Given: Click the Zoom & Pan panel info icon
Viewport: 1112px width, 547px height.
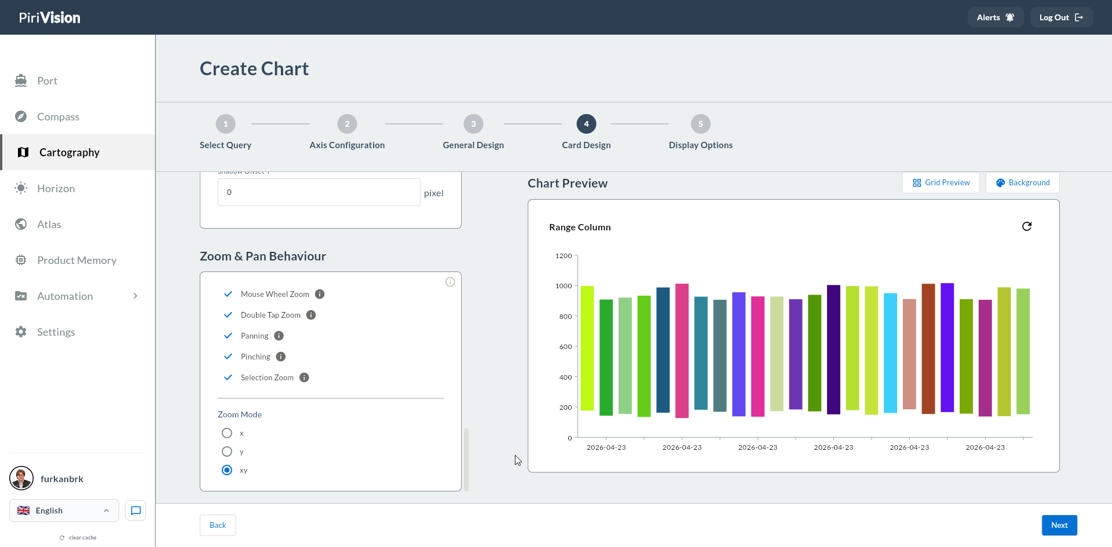Looking at the screenshot, I should pos(450,282).
